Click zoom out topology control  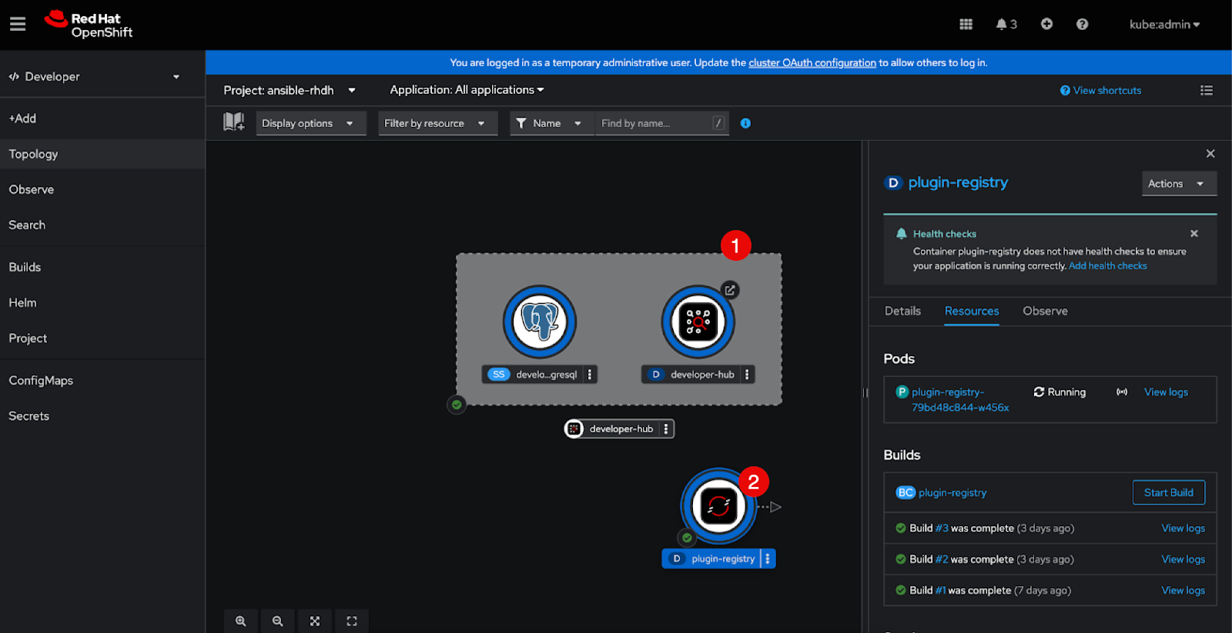pos(278,621)
